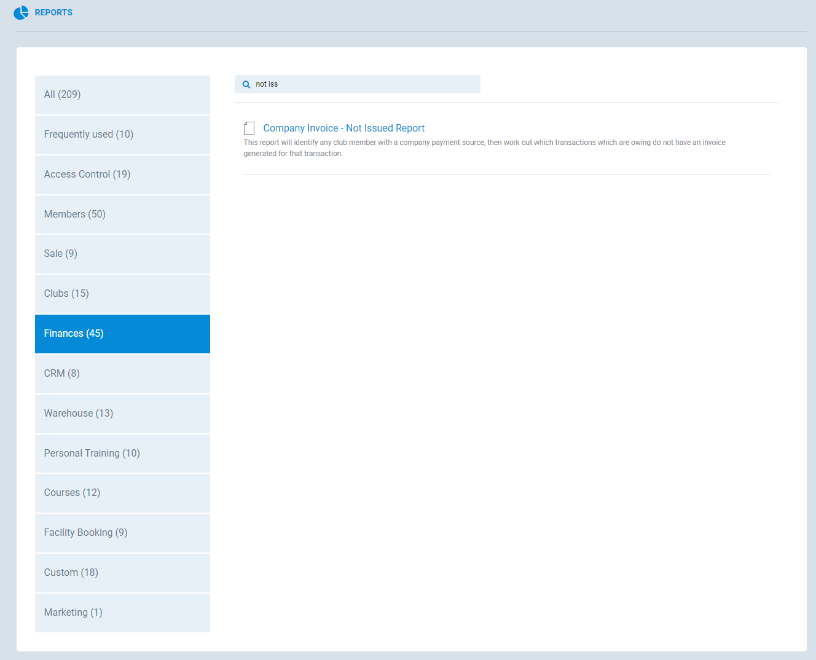The width and height of the screenshot is (816, 660).
Task: Select Personal Training (10) category
Action: pyautogui.click(x=122, y=454)
